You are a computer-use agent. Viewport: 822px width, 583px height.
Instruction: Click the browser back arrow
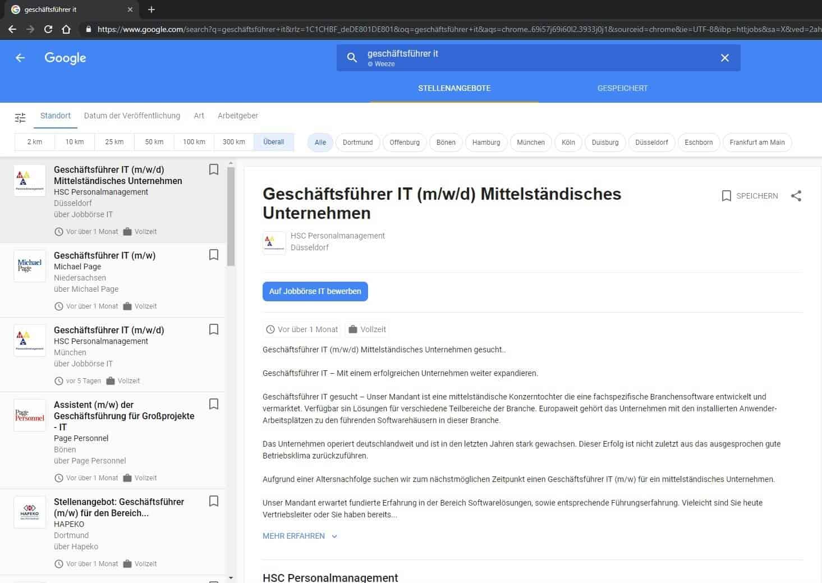(12, 29)
